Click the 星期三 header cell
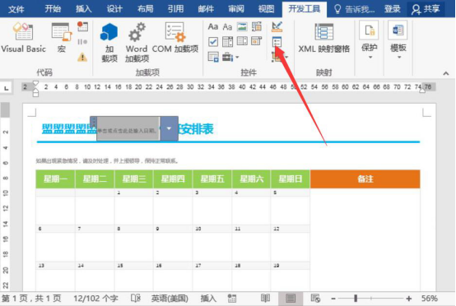Screen dimensions: 456x306 click(134, 178)
